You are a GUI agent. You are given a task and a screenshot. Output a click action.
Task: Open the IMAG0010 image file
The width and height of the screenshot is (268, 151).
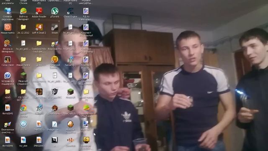(x=39, y=124)
